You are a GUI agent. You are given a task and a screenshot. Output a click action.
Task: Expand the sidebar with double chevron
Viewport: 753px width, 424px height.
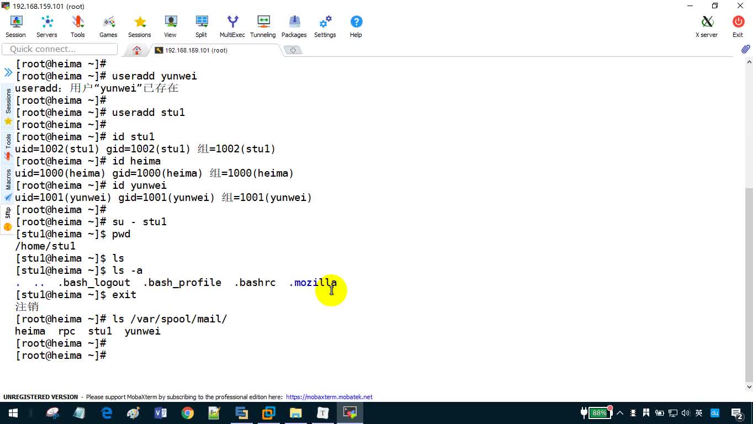[8, 72]
